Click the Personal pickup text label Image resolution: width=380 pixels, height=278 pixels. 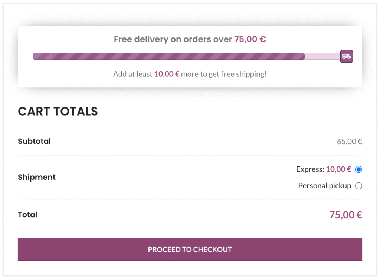(x=324, y=186)
